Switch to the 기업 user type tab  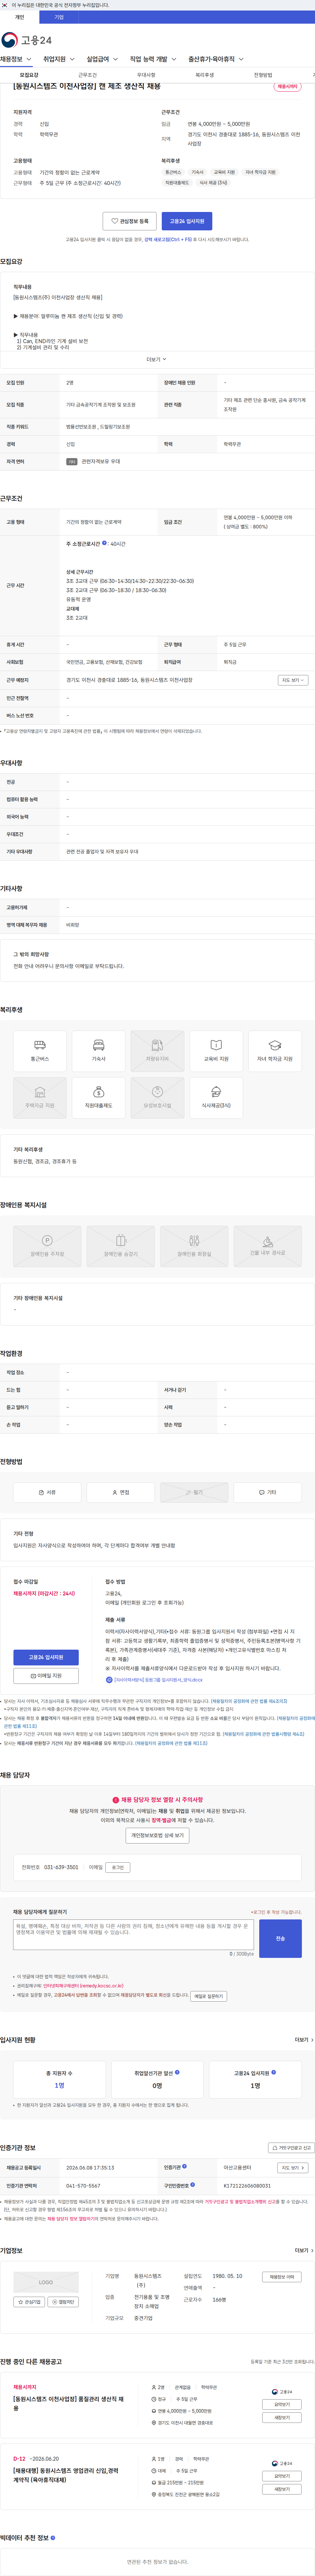click(x=59, y=17)
